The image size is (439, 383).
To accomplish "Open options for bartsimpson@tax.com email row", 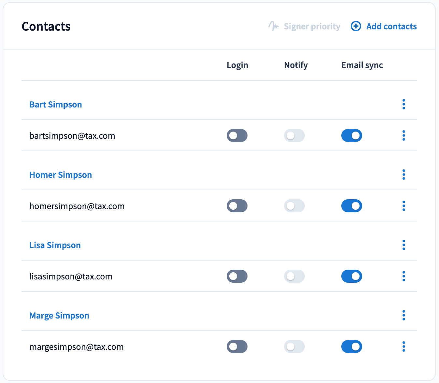I will (x=404, y=135).
